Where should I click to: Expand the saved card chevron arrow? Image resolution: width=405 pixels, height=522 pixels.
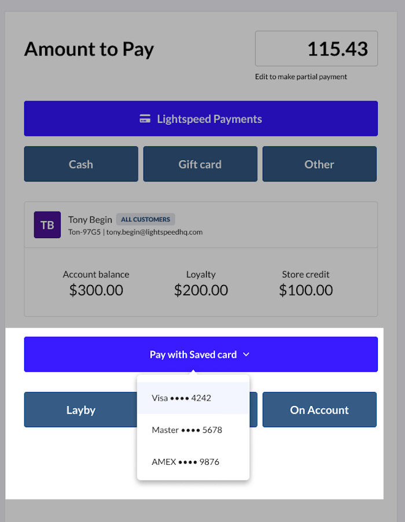coord(246,354)
